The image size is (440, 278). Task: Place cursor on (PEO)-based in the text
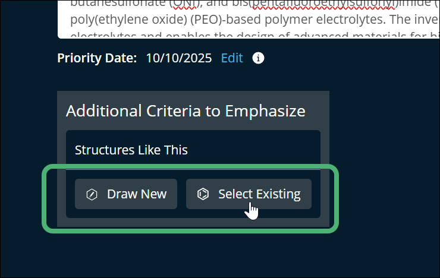pos(227,20)
